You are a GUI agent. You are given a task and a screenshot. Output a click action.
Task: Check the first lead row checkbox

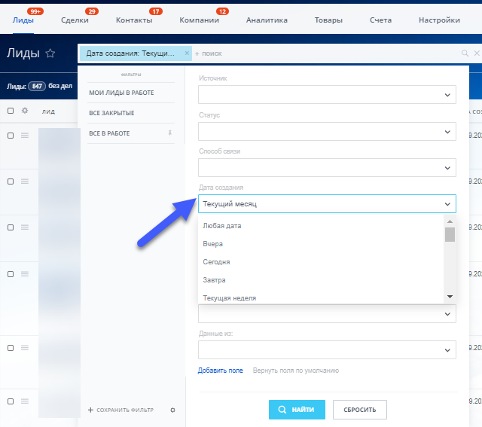pos(11,136)
